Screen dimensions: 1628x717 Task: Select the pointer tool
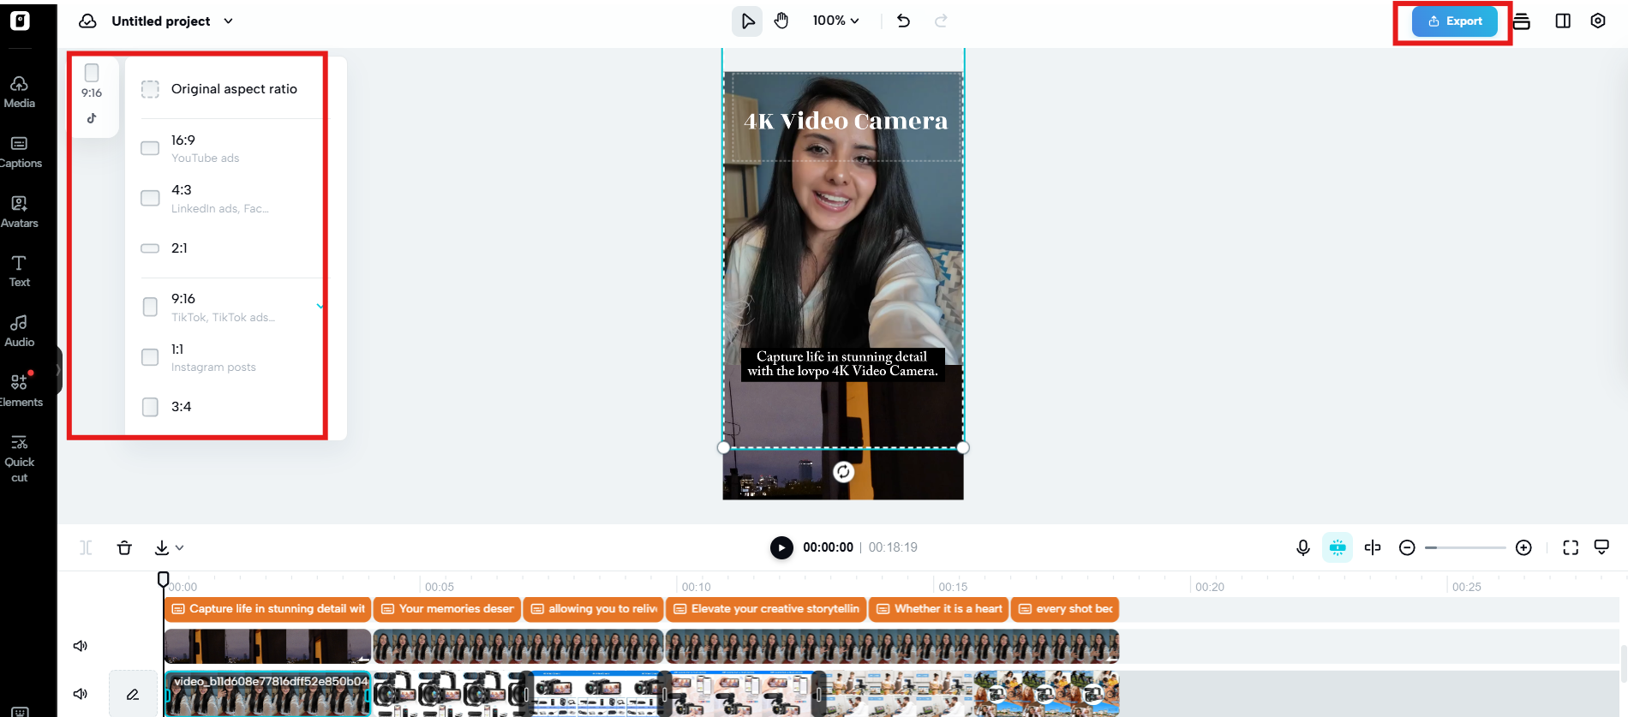(x=747, y=21)
